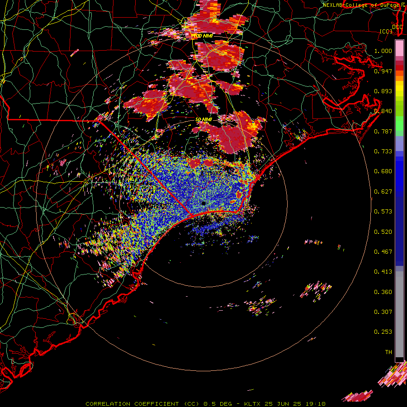Click the 0.413 scale value
Viewport: 407px width, 407px height.
click(x=383, y=272)
